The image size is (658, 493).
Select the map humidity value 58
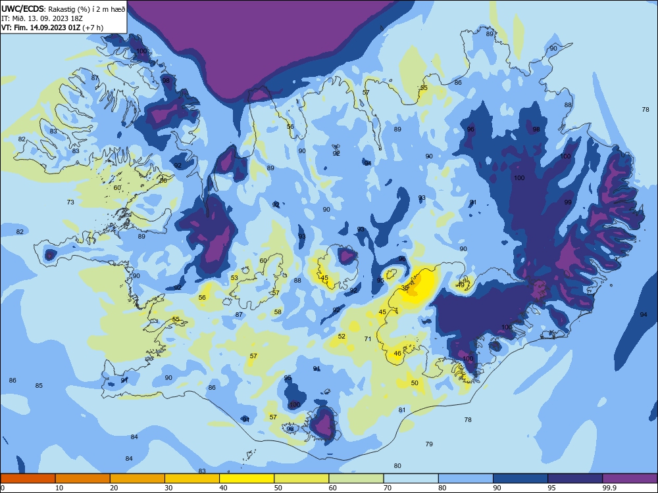pyautogui.click(x=278, y=312)
